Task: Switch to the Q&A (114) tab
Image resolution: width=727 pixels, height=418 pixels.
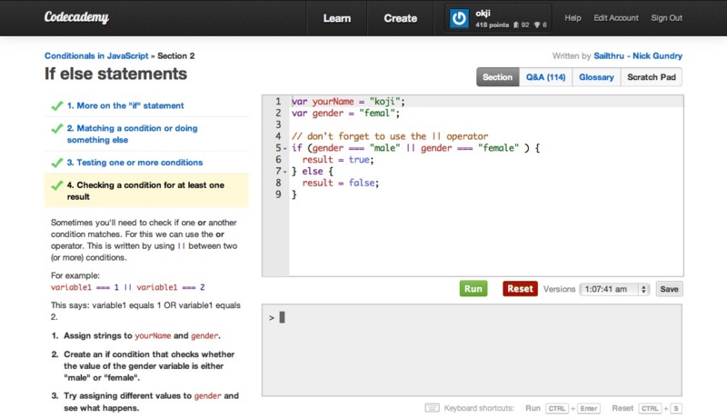Action: point(546,77)
